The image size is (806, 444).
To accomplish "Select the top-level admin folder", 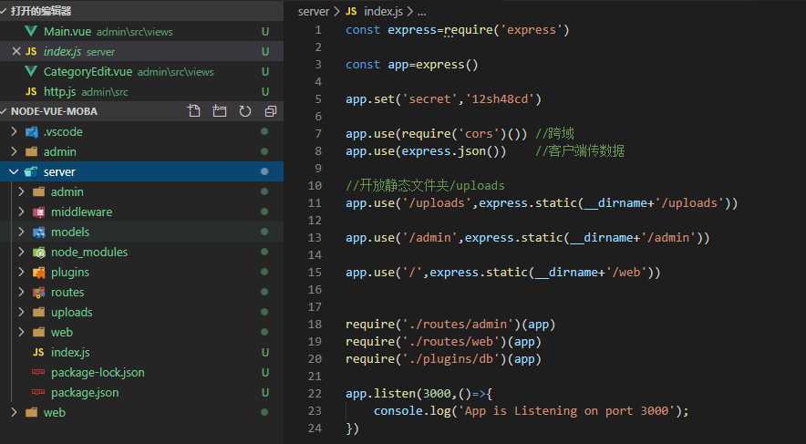I will coord(59,151).
